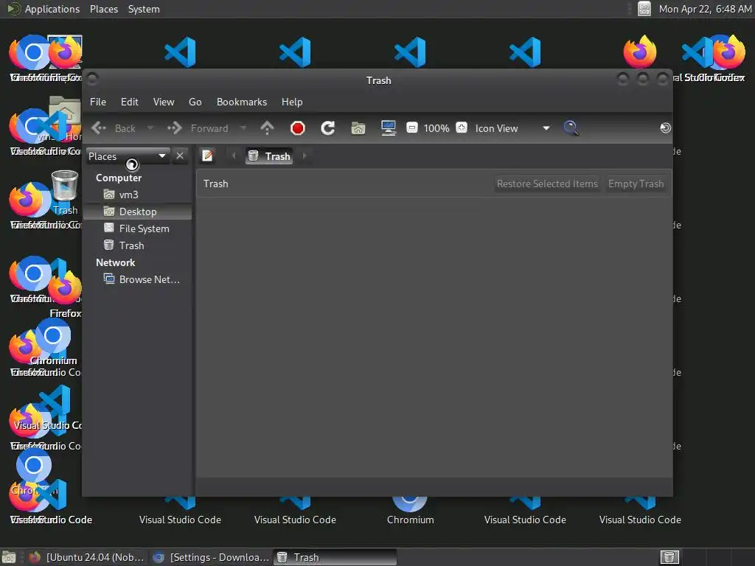Screen dimensions: 755x566
Task: Open the Places menu in top panel
Action: coord(104,9)
